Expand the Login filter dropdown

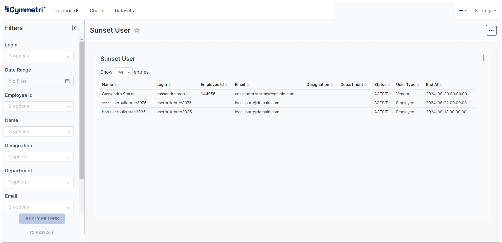point(39,56)
